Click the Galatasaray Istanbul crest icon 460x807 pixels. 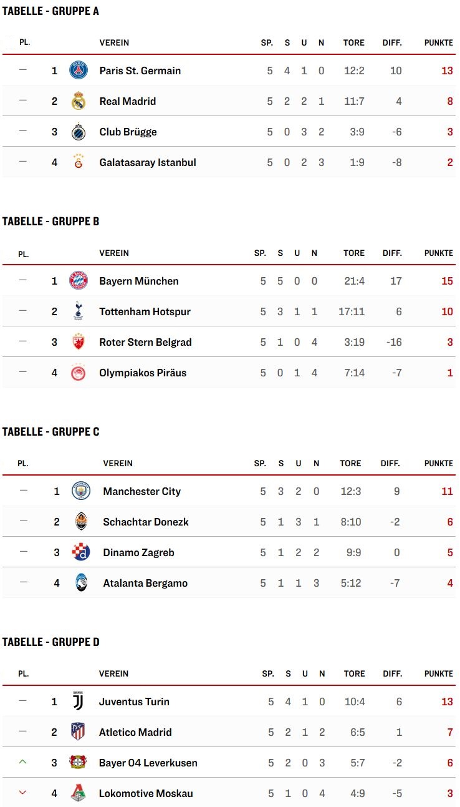tap(79, 162)
